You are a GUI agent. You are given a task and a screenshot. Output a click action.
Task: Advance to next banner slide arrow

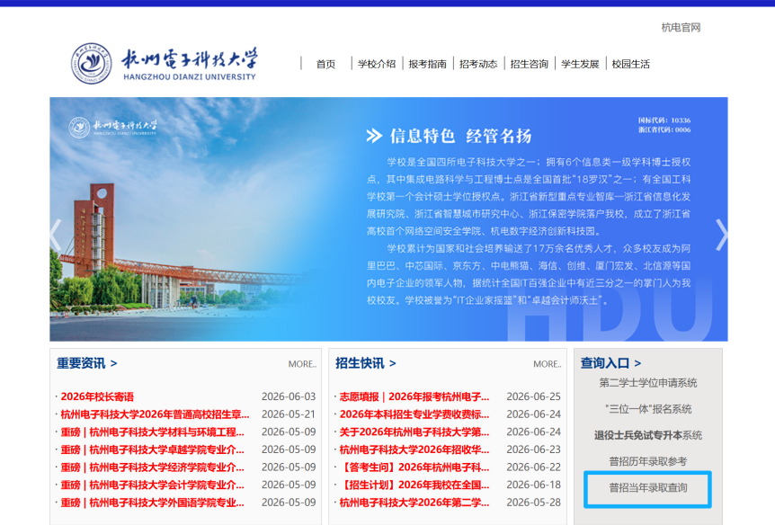click(722, 235)
